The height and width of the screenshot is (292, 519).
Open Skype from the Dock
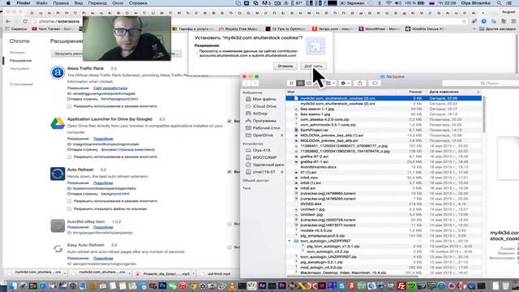coord(341,286)
